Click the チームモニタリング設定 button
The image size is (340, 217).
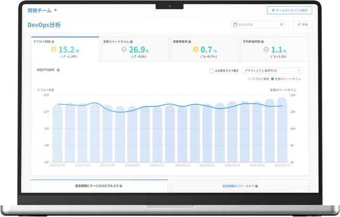[289, 10]
